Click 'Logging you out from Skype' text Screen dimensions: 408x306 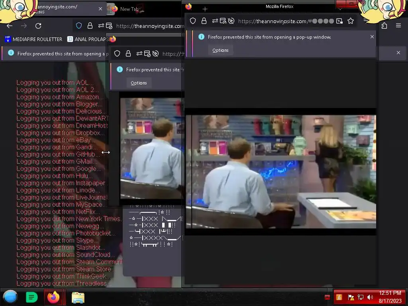[x=57, y=240]
